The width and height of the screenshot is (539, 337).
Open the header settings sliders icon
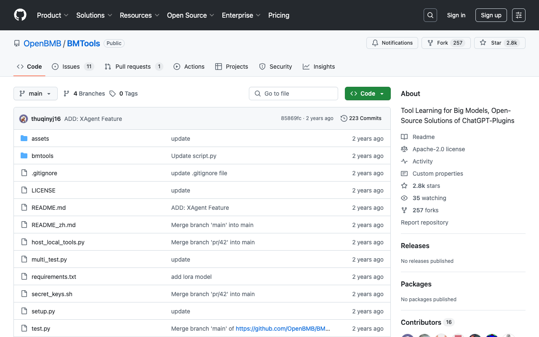519,15
